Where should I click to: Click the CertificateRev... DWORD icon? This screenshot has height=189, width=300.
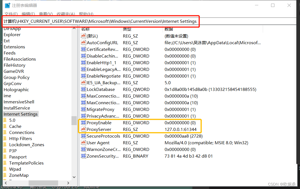tap(83, 49)
